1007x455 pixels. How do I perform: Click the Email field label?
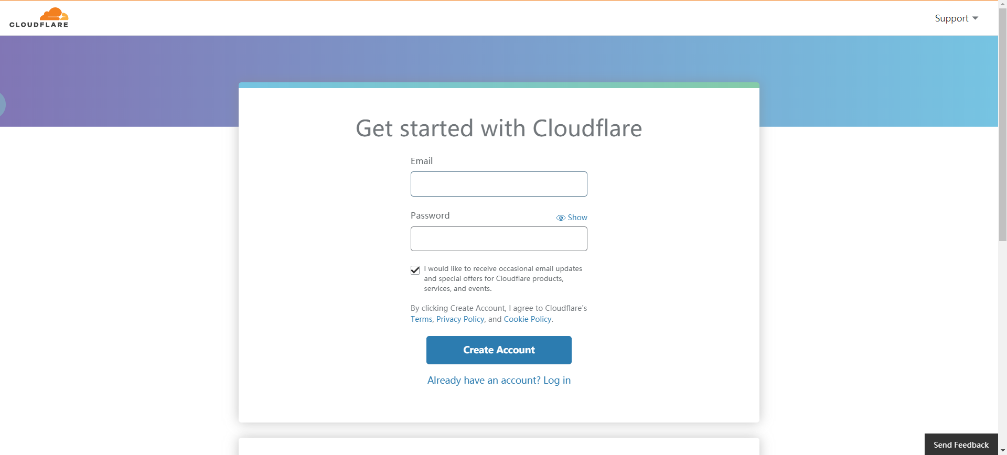tap(422, 161)
